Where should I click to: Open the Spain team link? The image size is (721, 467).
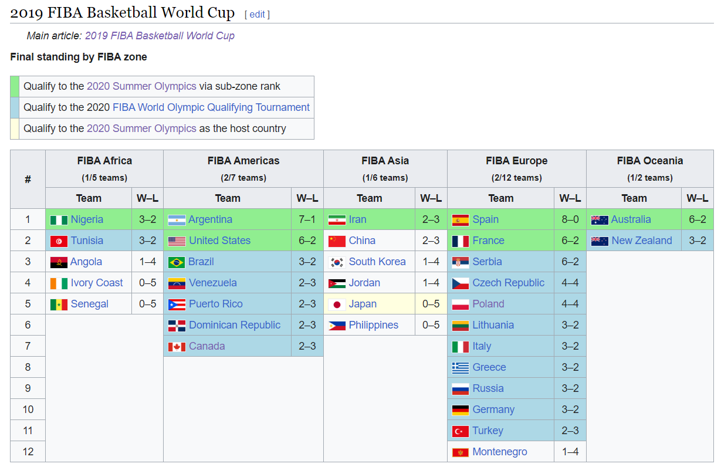click(486, 219)
